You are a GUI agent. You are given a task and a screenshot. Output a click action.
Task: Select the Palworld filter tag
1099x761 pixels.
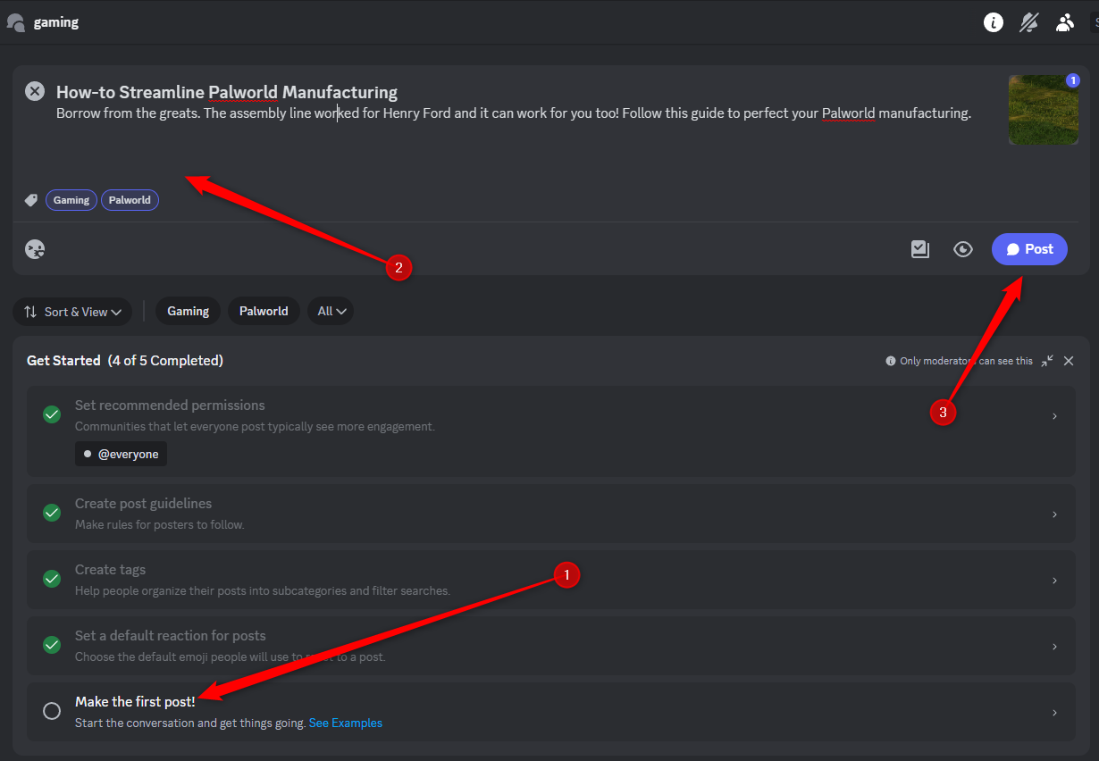tap(263, 311)
